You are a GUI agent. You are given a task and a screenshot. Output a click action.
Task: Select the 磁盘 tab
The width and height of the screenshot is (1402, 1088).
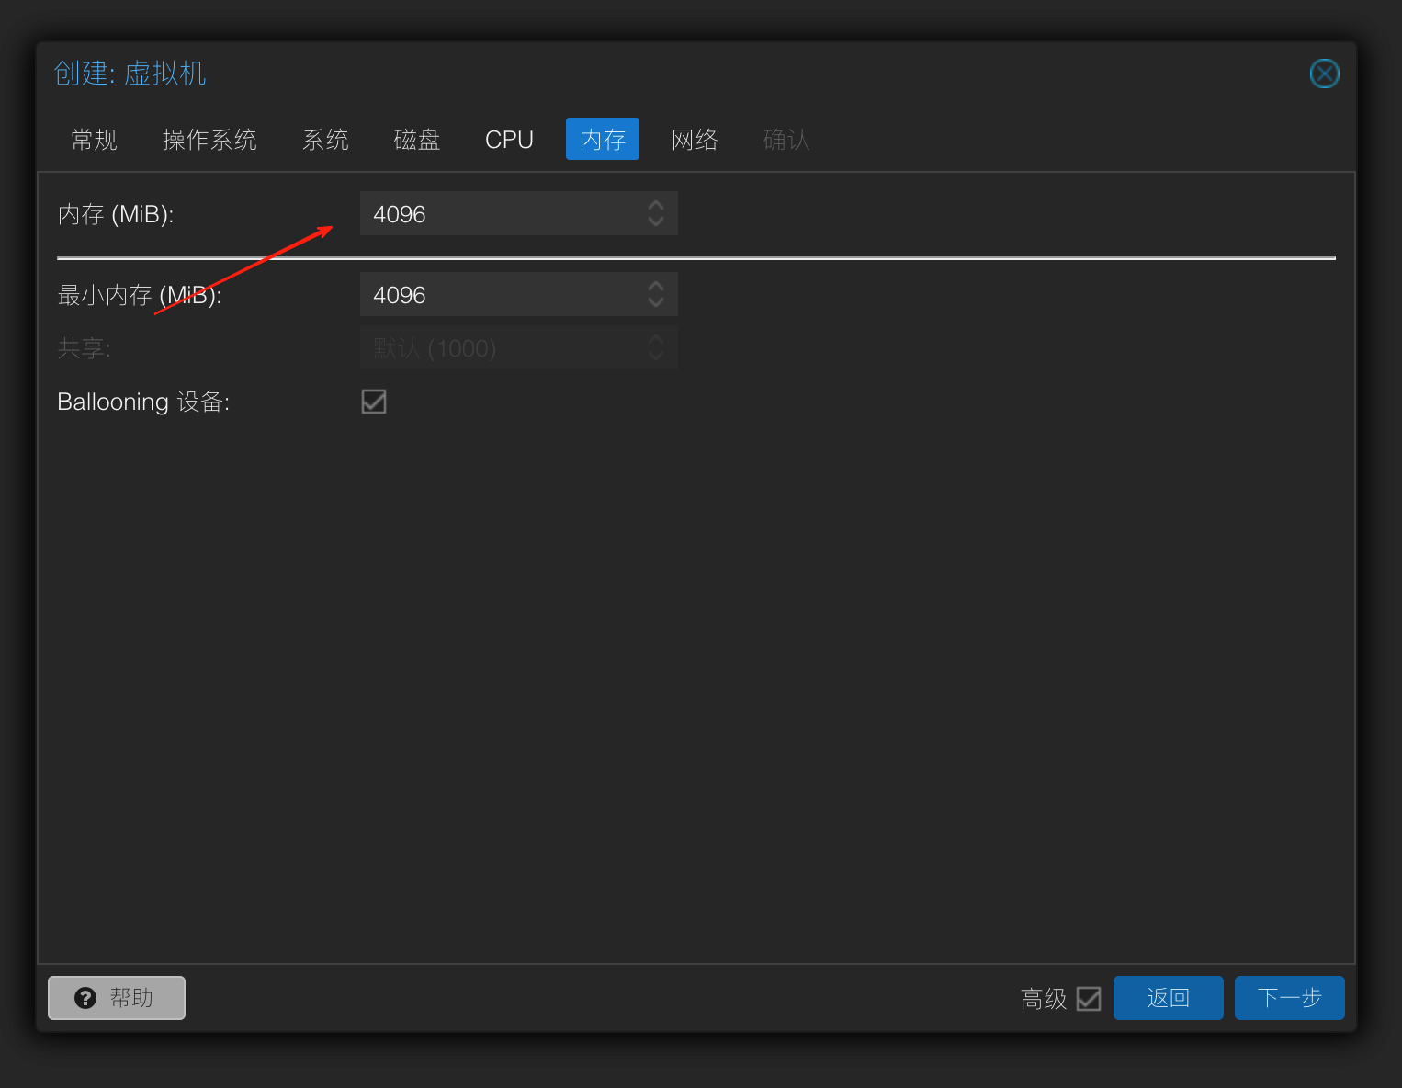click(417, 140)
